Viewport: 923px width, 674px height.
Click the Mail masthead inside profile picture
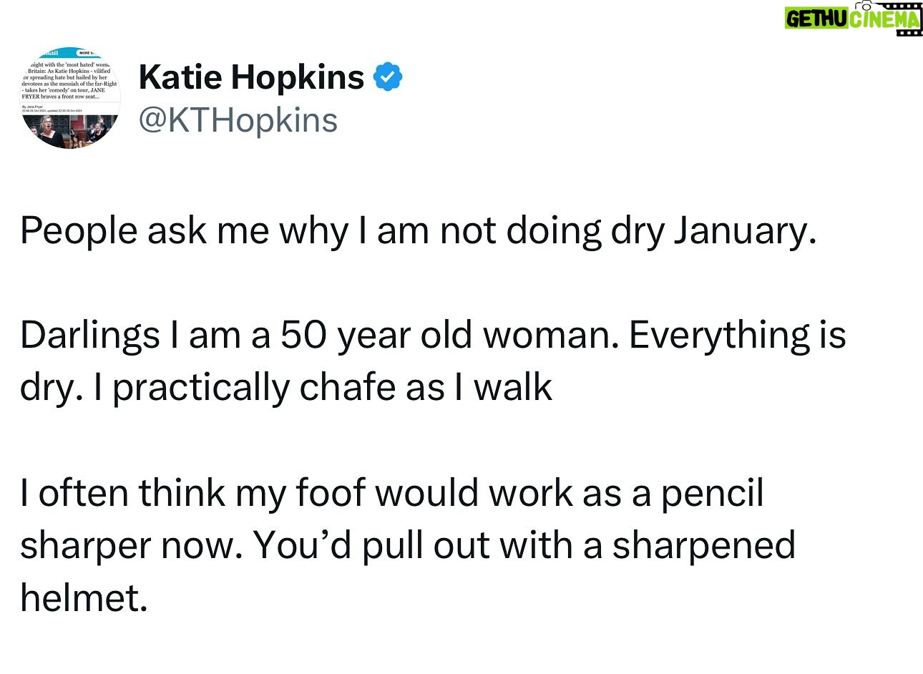(49, 52)
